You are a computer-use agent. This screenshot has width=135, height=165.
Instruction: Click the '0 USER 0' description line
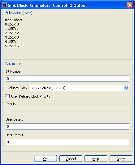12,24
